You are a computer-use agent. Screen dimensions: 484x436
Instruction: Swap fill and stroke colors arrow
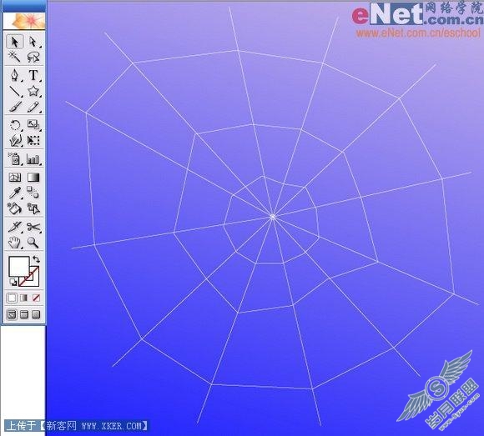[36, 259]
